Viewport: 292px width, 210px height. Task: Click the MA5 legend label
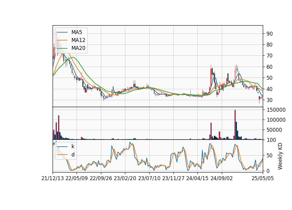coord(77,32)
